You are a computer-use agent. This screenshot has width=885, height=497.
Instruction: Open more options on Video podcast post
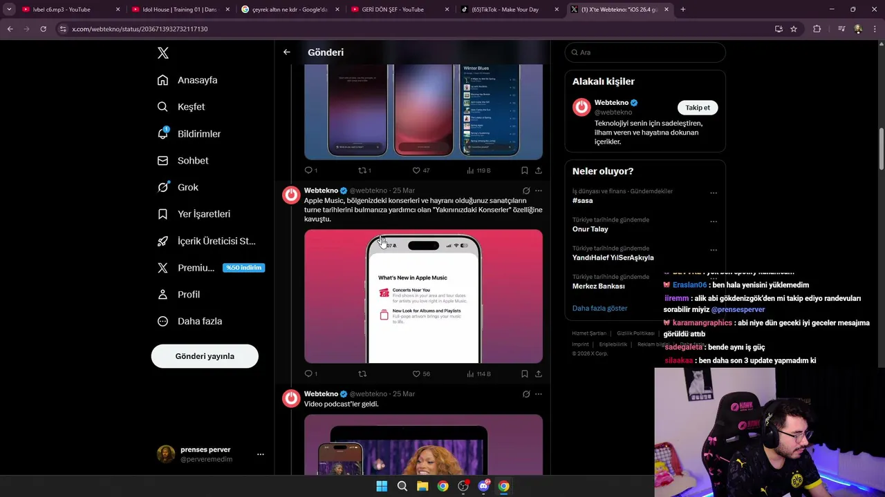[x=539, y=394]
